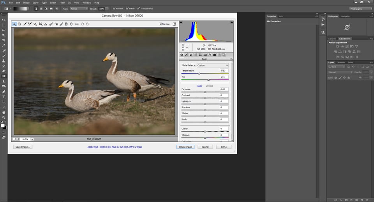This screenshot has width=374, height=202.
Task: Open the zoom level dropdown arrow
Action: click(x=32, y=139)
